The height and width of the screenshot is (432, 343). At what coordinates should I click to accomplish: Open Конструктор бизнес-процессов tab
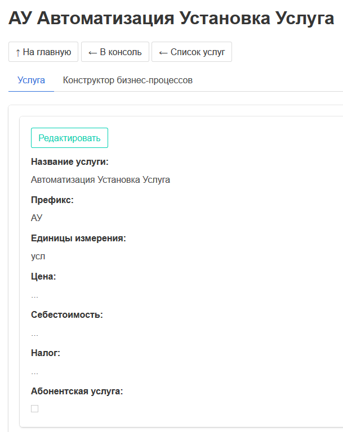[128, 80]
